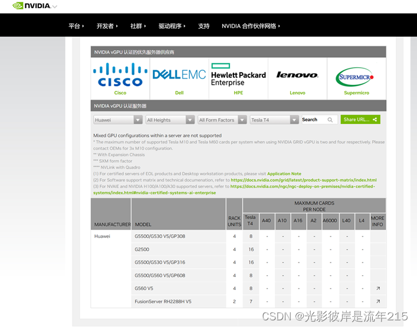Click the Tesla T4 count 7 for FusionServer
This screenshot has width=417, height=328.
tap(251, 301)
